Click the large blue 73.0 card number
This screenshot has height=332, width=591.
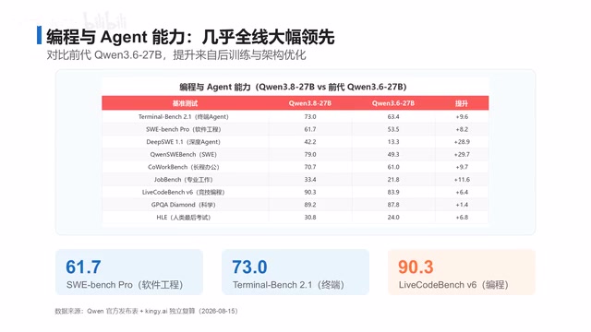point(249,267)
